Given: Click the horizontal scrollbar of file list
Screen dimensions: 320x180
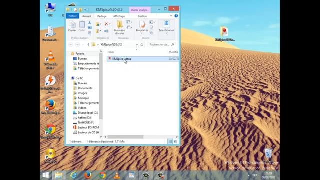Looking at the screenshot, I should point(125,137).
